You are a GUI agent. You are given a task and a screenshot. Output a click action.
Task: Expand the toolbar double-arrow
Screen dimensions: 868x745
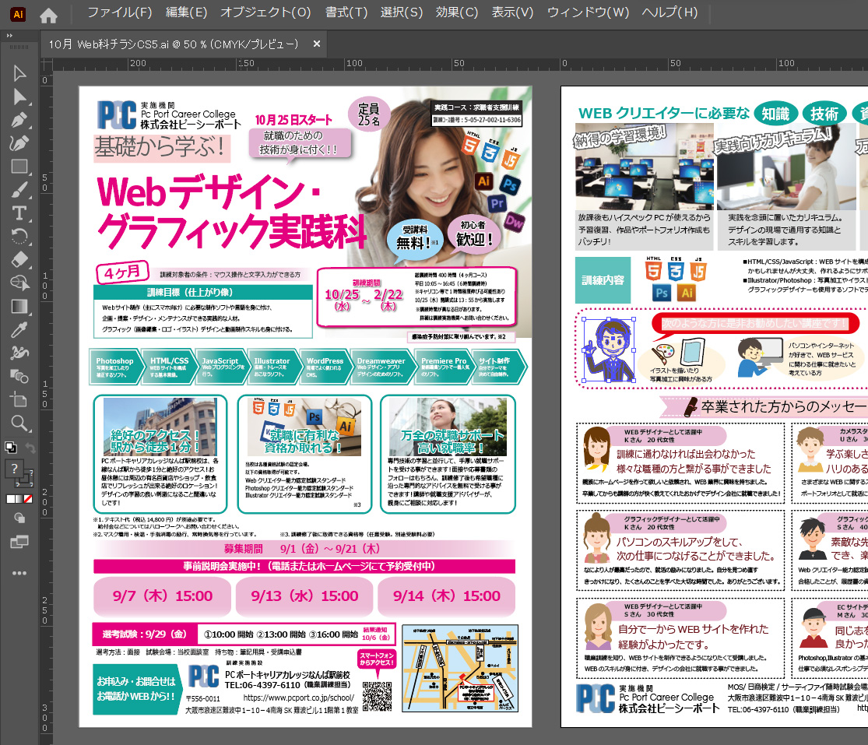tap(9, 36)
